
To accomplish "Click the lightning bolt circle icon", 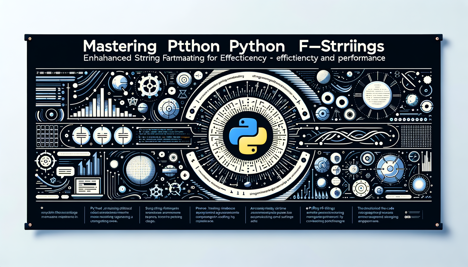I will coord(414,157).
